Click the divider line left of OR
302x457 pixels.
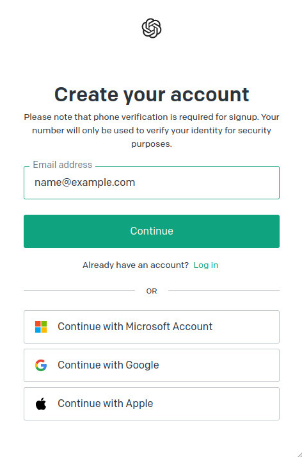[x=79, y=290]
